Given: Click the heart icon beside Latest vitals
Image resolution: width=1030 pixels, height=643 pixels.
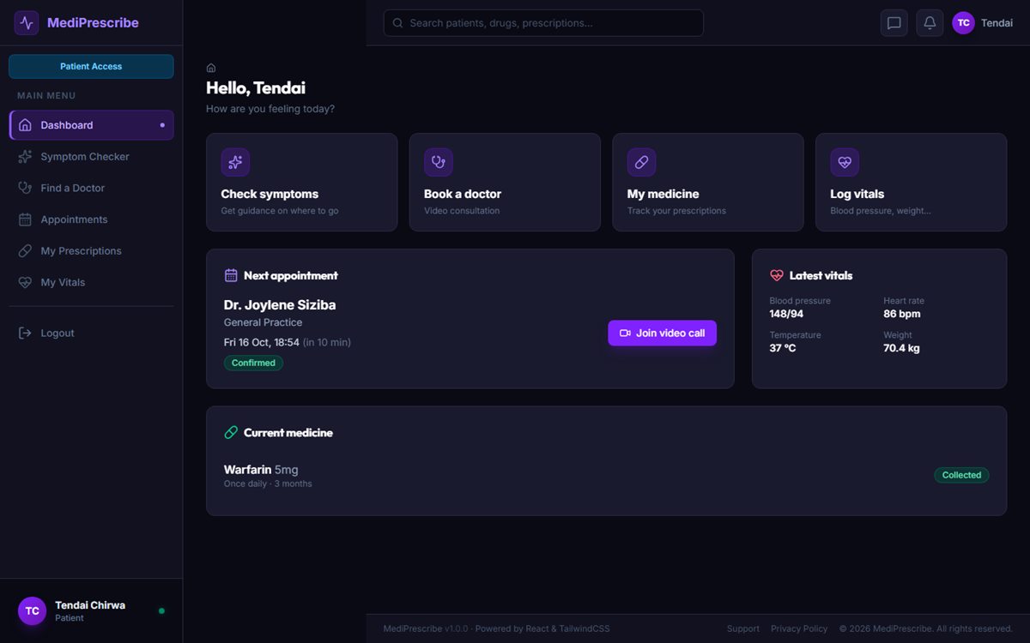Looking at the screenshot, I should click(x=777, y=275).
